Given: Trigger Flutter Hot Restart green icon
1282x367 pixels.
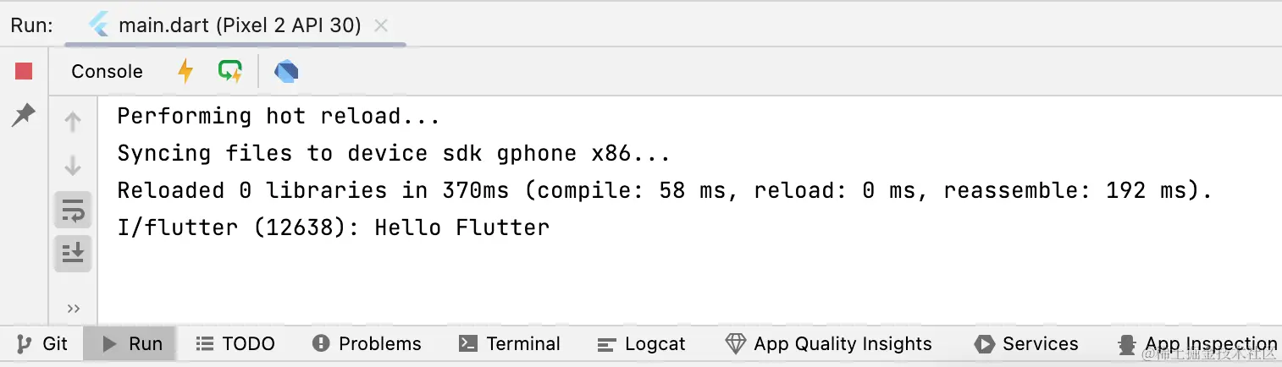Looking at the screenshot, I should pyautogui.click(x=229, y=71).
